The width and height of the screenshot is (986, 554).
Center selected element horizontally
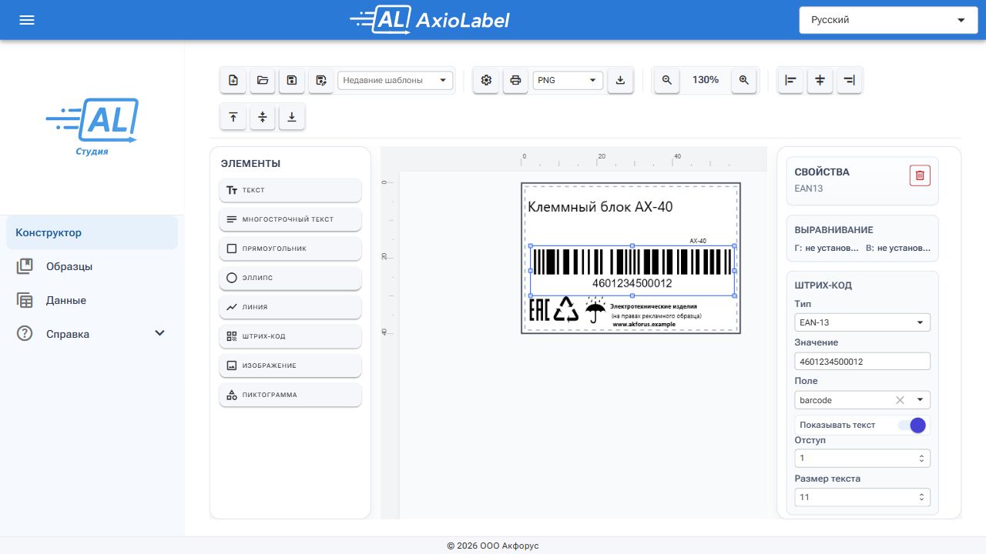point(820,80)
